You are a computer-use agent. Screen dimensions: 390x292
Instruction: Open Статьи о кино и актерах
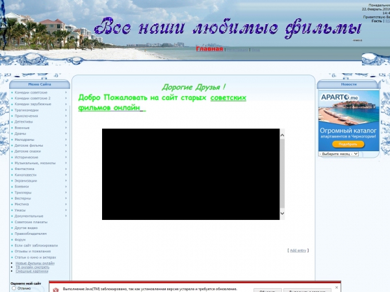point(35,257)
